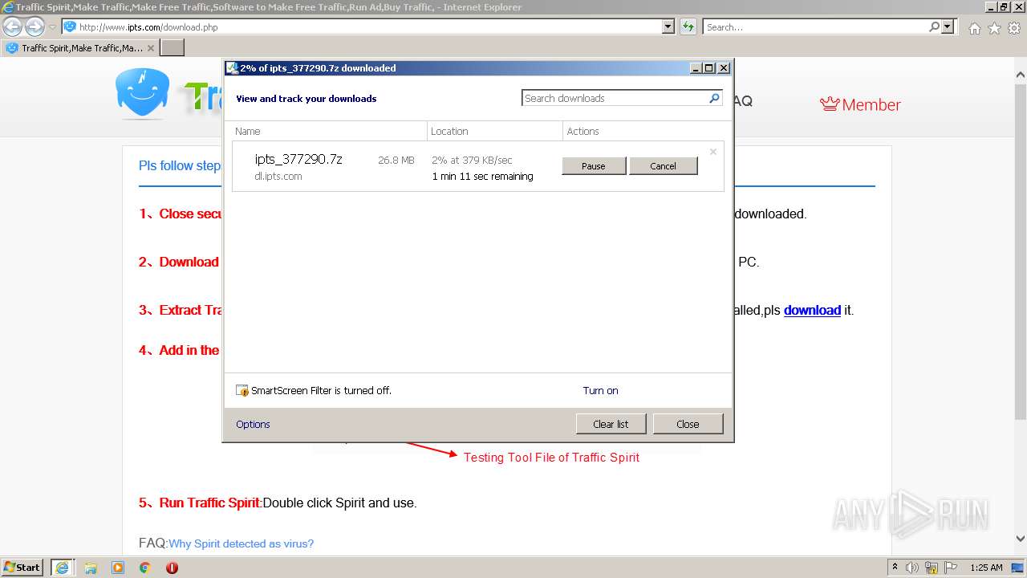
Task: Click the Refresh page icon
Action: (x=688, y=26)
